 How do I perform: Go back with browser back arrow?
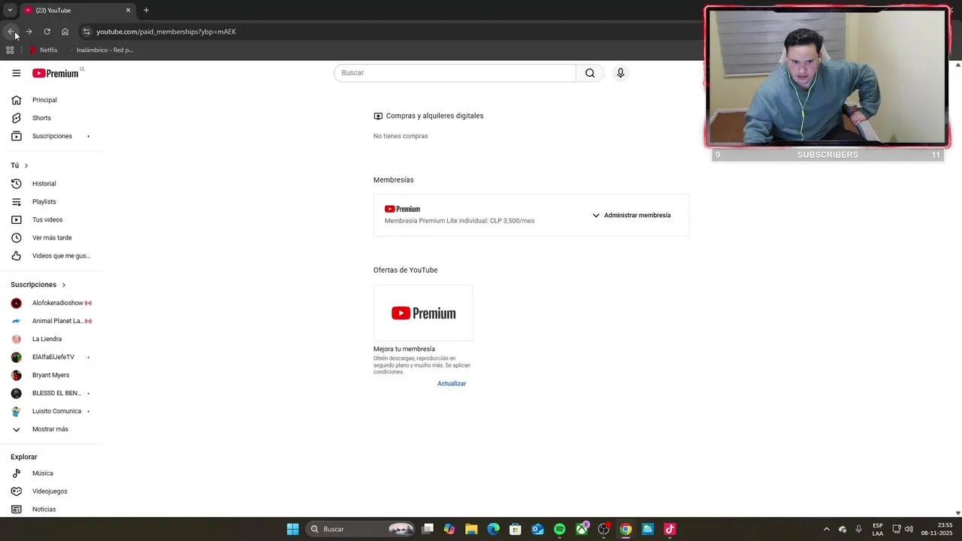pos(11,32)
